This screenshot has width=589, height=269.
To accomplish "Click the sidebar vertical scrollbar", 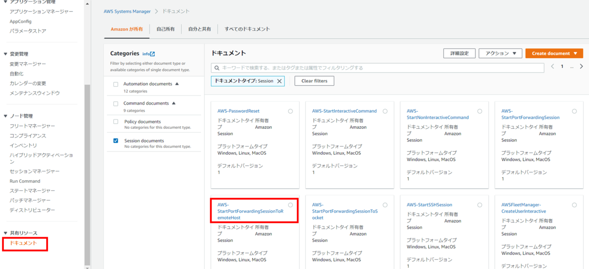I will click(x=87, y=174).
